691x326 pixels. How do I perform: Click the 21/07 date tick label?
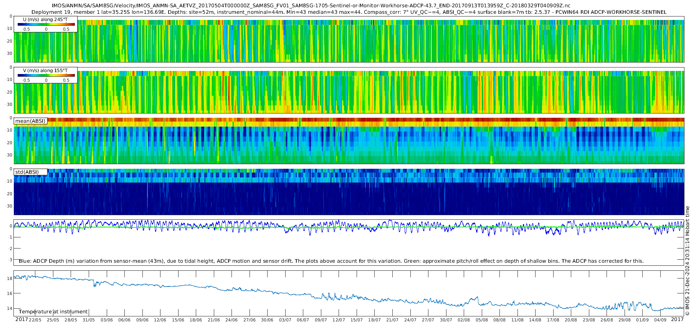pyautogui.click(x=392, y=320)
